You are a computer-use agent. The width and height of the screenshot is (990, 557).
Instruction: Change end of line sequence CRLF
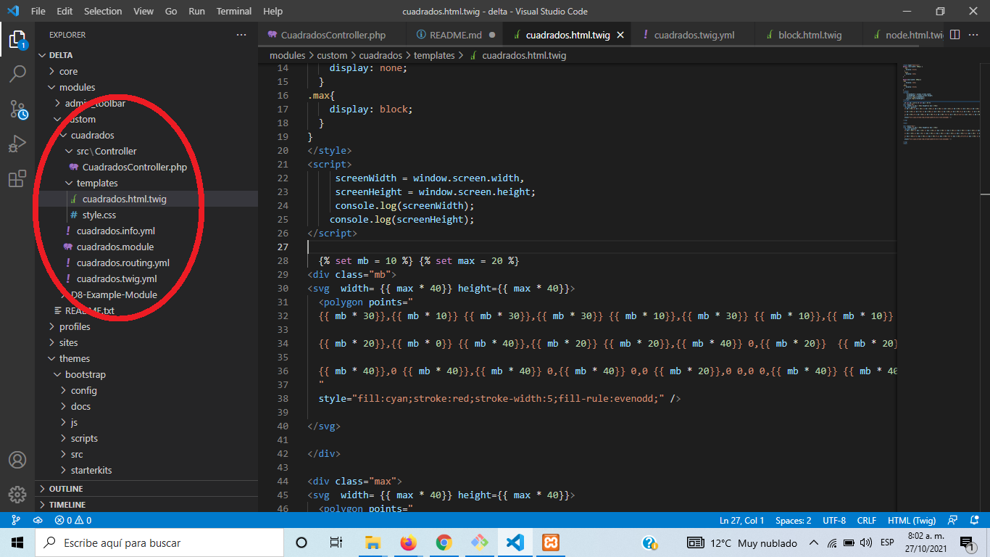(867, 520)
